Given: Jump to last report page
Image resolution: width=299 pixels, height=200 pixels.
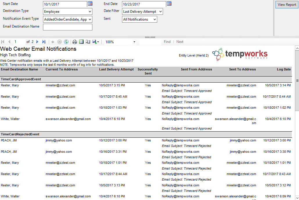Looking at the screenshot, I should 44,42.
